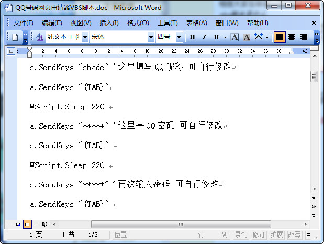Maximize the Word window
Screen dimensions: 324x244
(288, 5)
